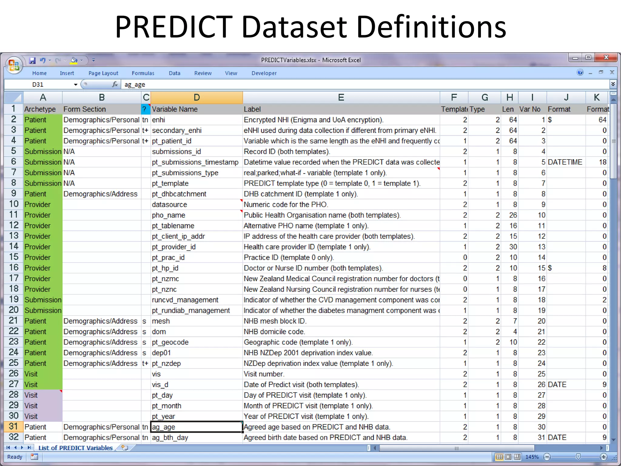Click the horizontal scrollbar right arrow
The height and width of the screenshot is (466, 621).
(x=602, y=447)
